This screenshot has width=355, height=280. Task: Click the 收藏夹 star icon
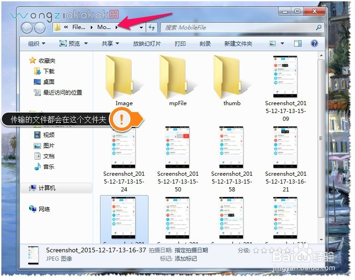pyautogui.click(x=33, y=60)
